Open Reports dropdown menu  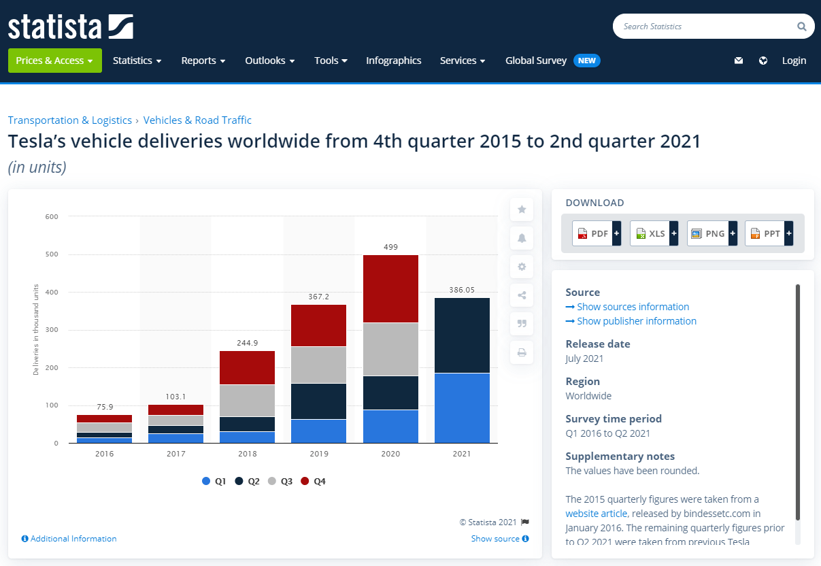click(203, 61)
